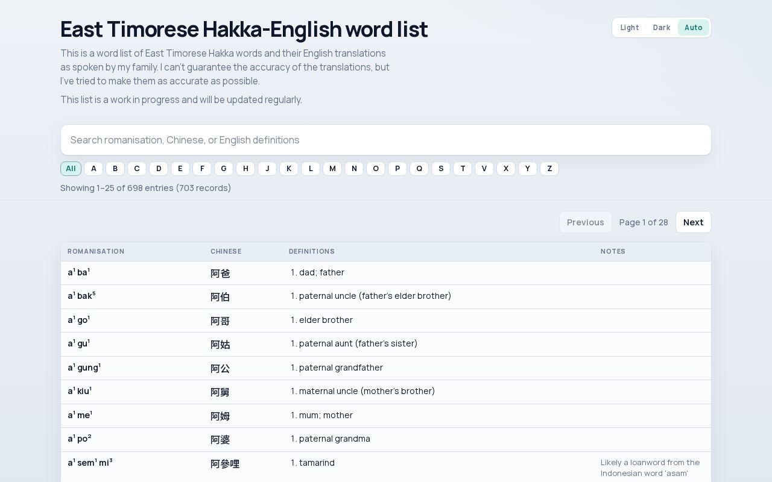Click the definition 'elder brother'
Image resolution: width=772 pixels, height=482 pixels.
(x=326, y=320)
